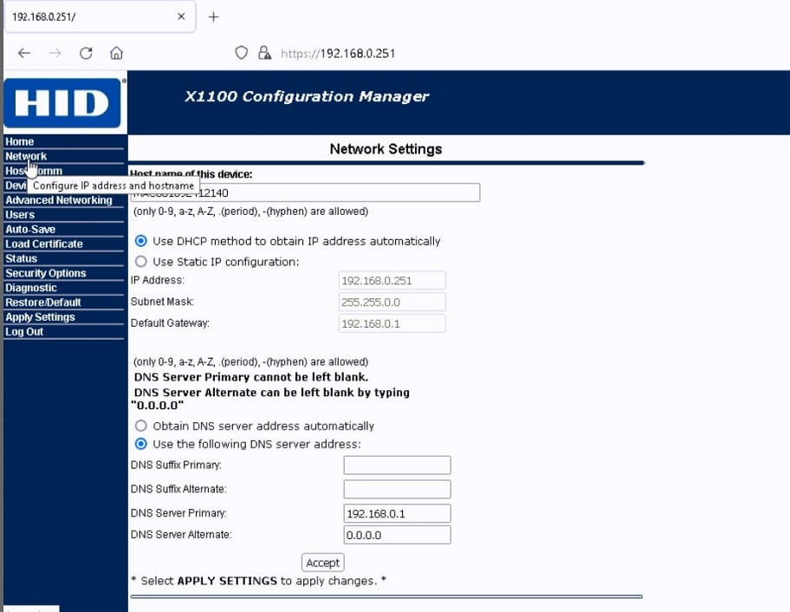This screenshot has width=790, height=612.
Task: Go to Load Certificate page
Action: point(44,244)
